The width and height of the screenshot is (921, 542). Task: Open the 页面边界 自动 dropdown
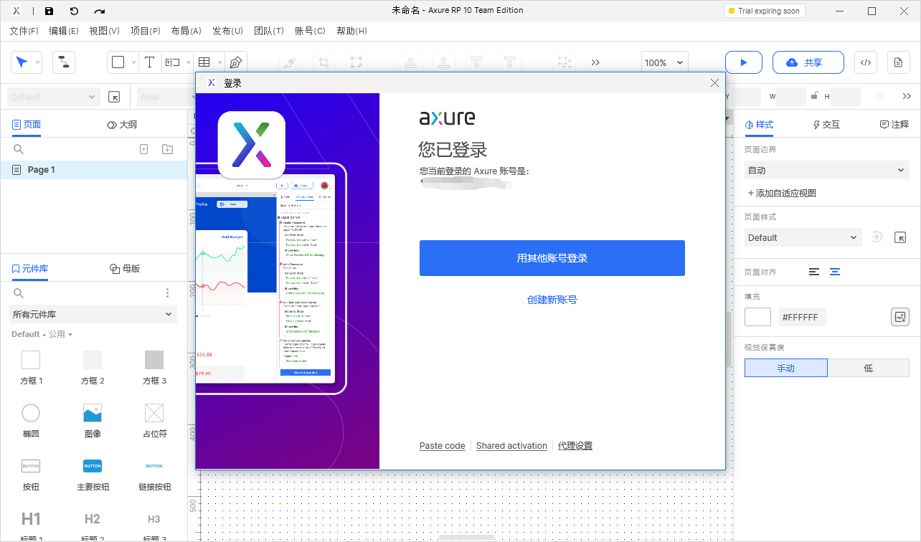[826, 170]
